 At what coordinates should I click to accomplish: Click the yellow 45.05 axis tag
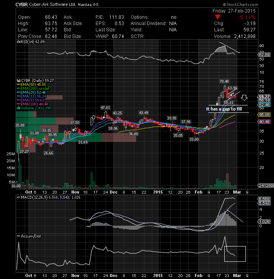click(x=264, y=114)
